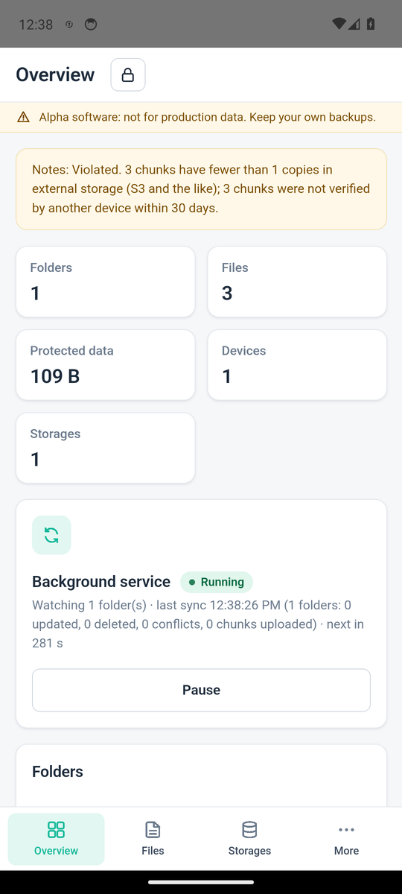This screenshot has width=402, height=894.
Task: Click the 'Alpha software: not for production' banner text
Action: pyautogui.click(x=207, y=117)
